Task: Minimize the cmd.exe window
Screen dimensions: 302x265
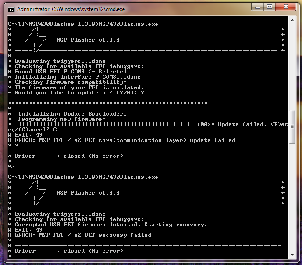Action: (x=258, y=7)
